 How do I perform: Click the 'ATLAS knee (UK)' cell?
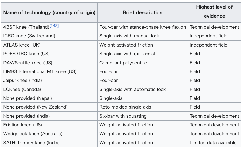(49, 45)
